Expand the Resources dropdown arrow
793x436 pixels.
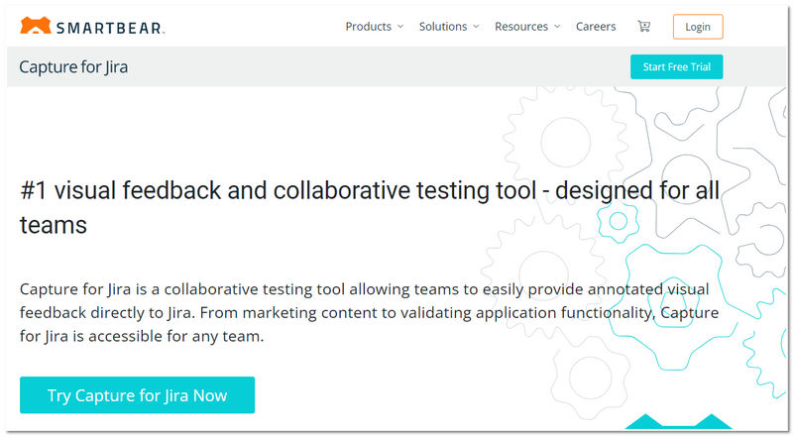point(557,27)
